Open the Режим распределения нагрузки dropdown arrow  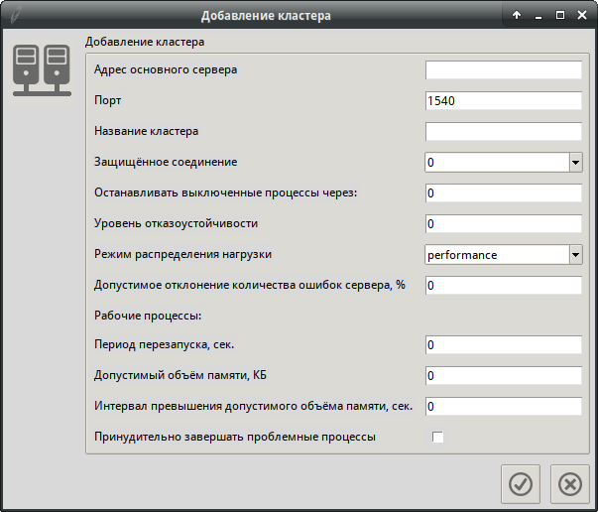[x=575, y=254]
